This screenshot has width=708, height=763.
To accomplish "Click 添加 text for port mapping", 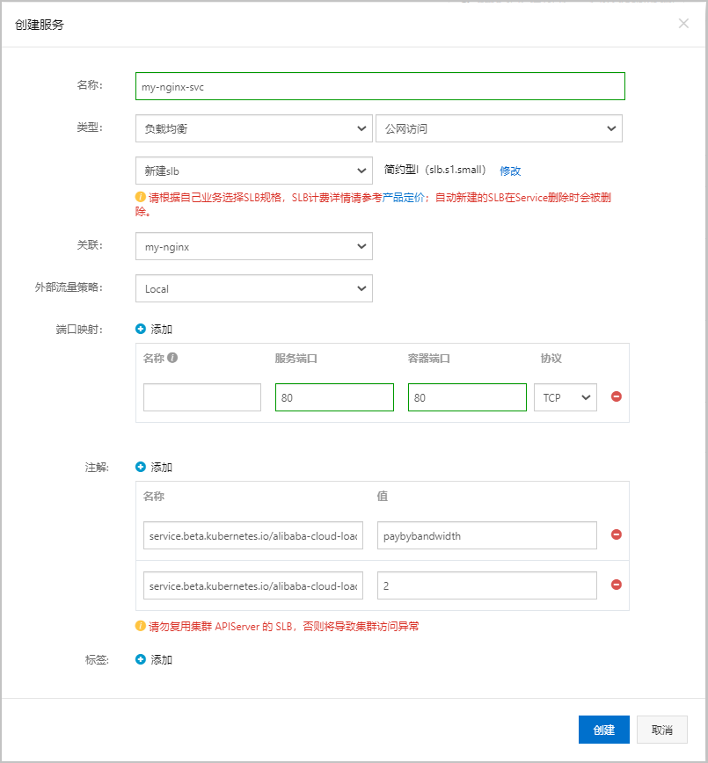I will (161, 330).
